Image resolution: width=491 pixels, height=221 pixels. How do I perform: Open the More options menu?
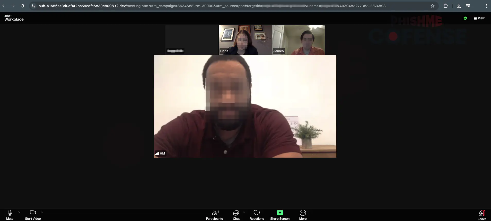pyautogui.click(x=303, y=215)
